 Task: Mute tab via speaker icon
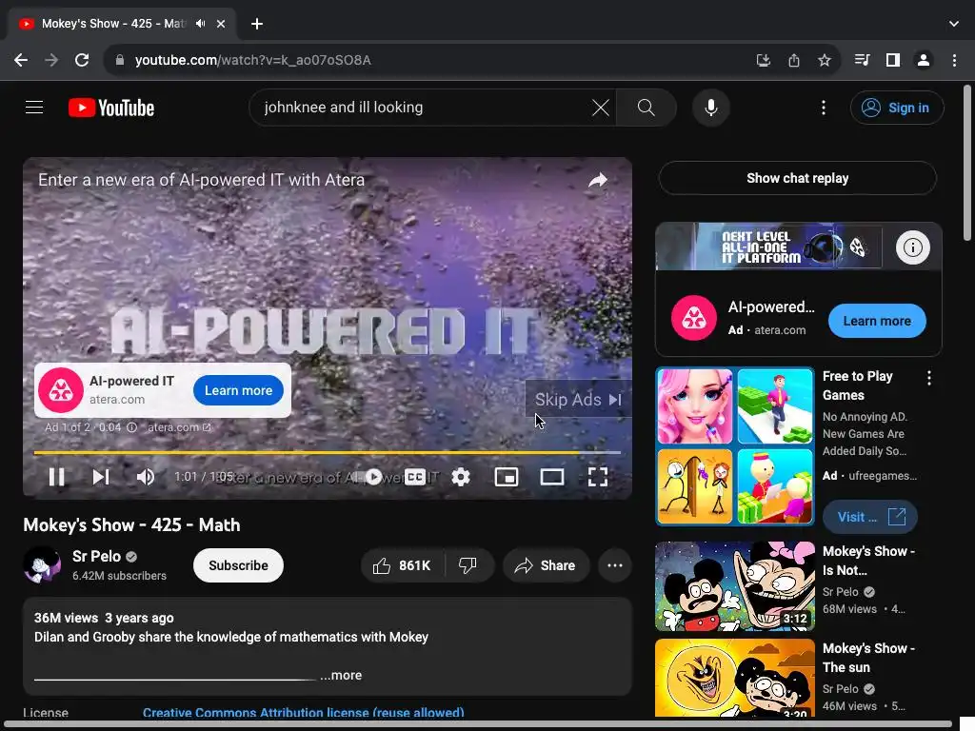[200, 24]
